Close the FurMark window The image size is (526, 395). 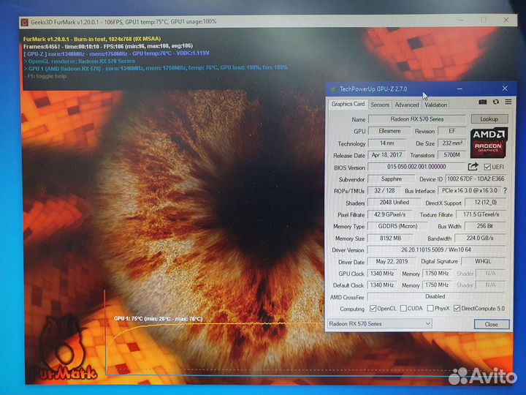point(506,20)
